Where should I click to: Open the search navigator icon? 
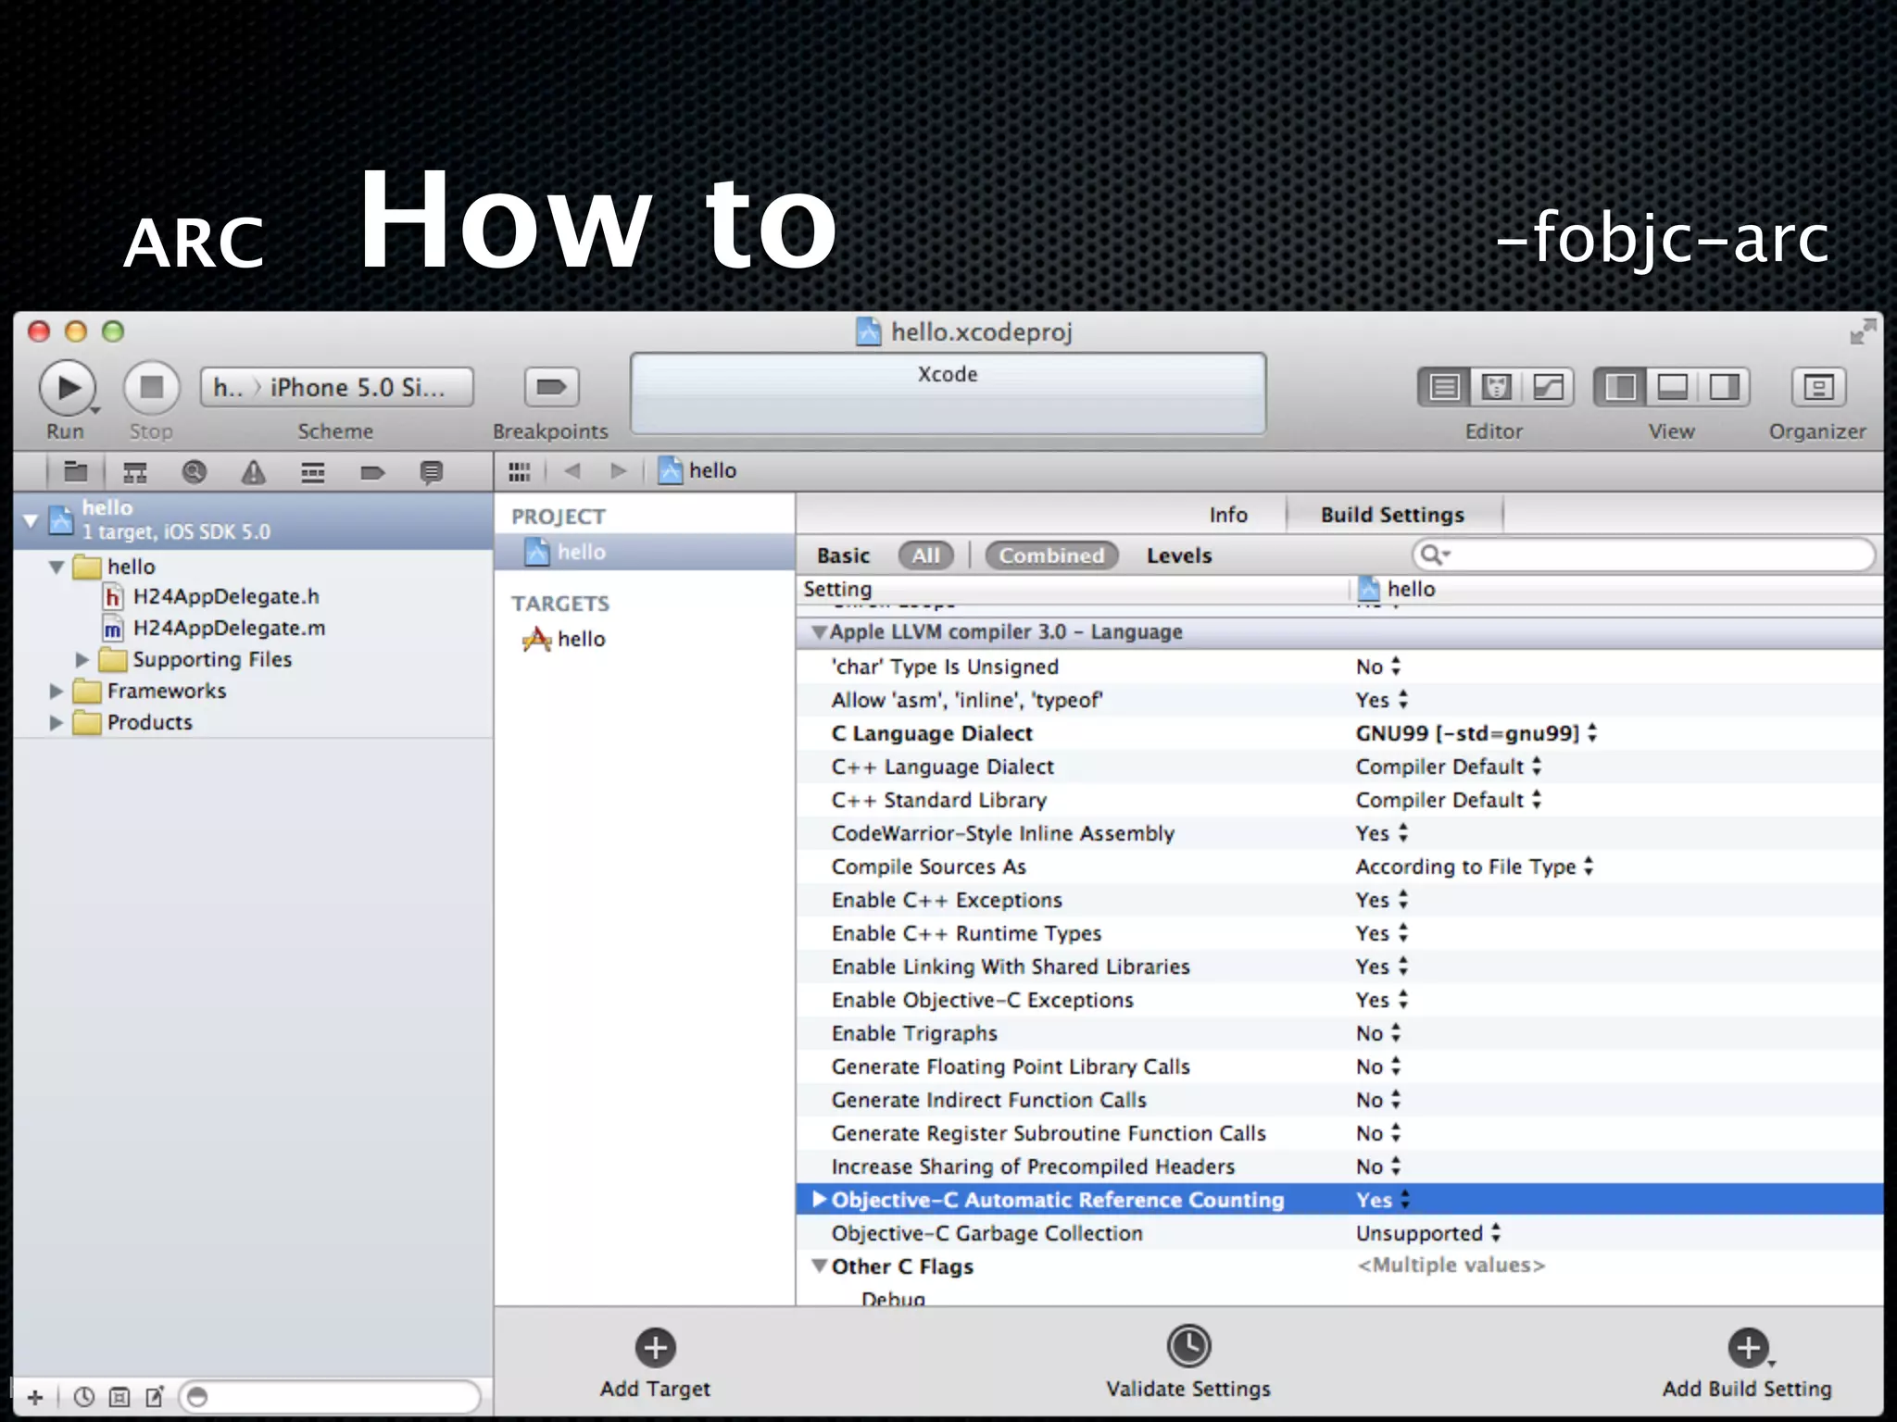194,473
